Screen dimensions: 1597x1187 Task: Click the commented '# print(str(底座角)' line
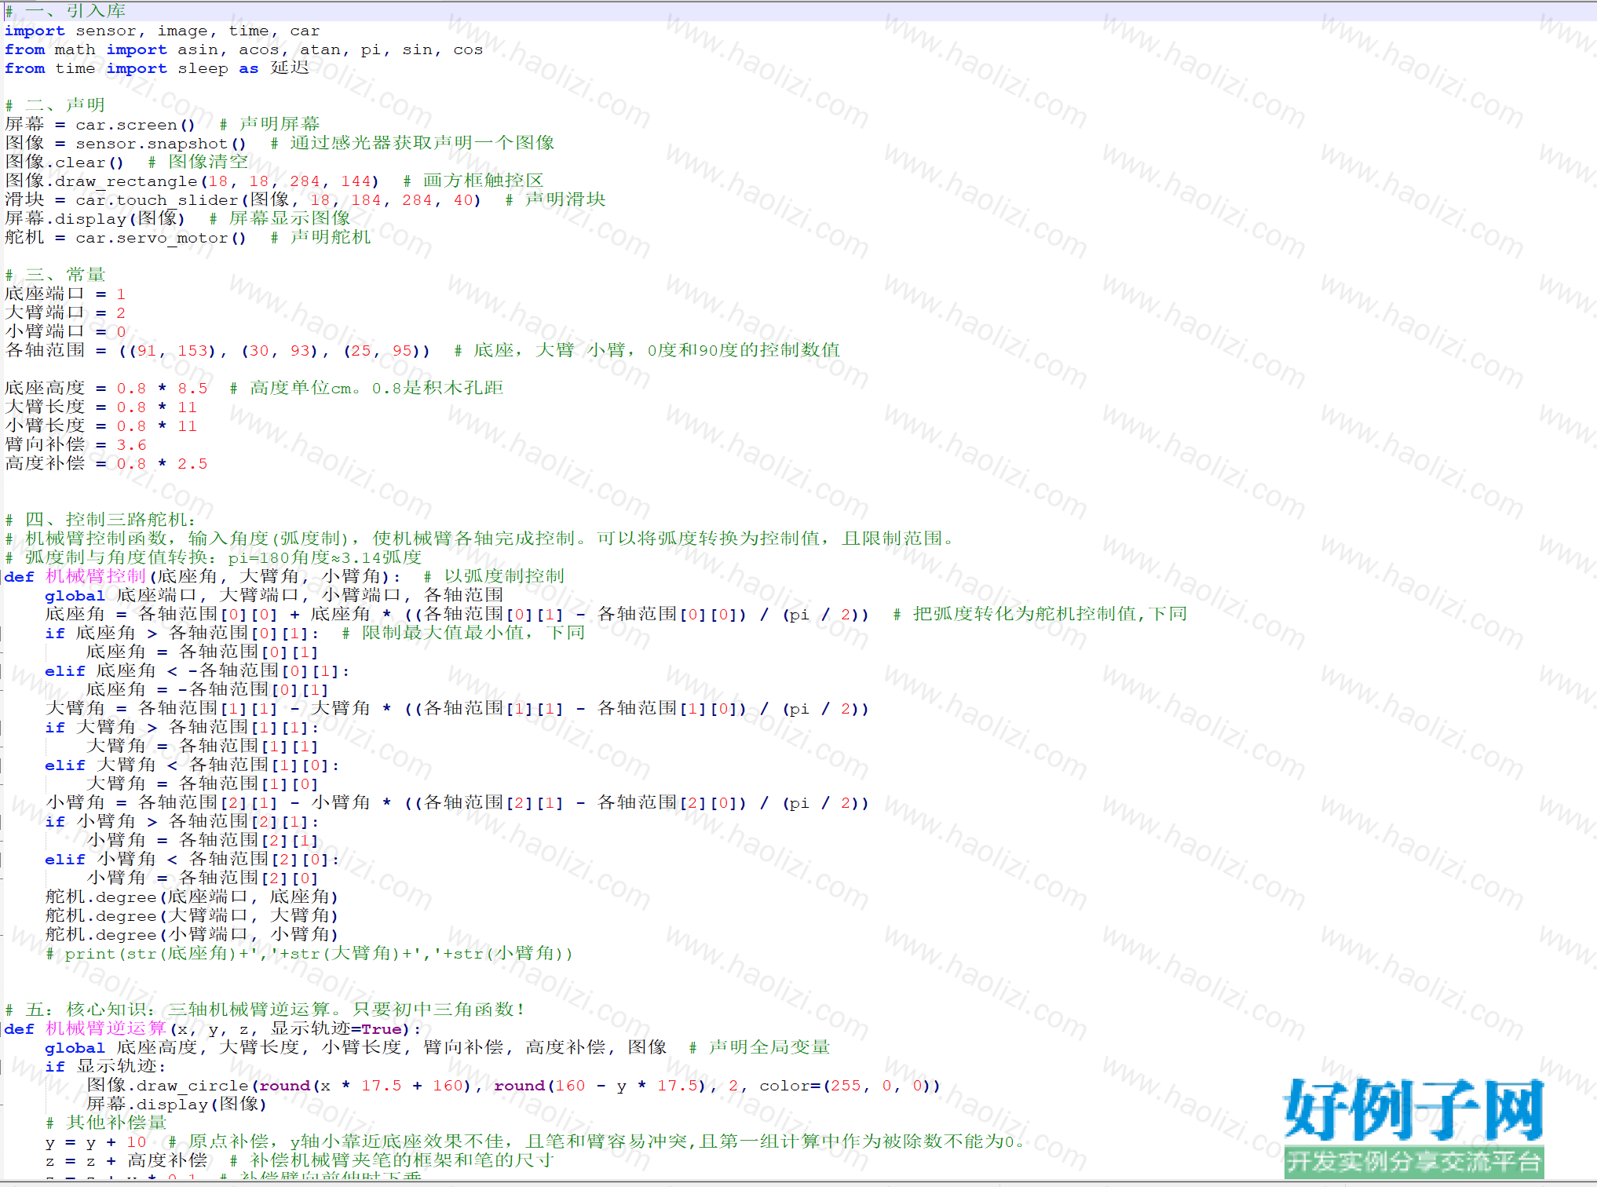[x=309, y=953]
